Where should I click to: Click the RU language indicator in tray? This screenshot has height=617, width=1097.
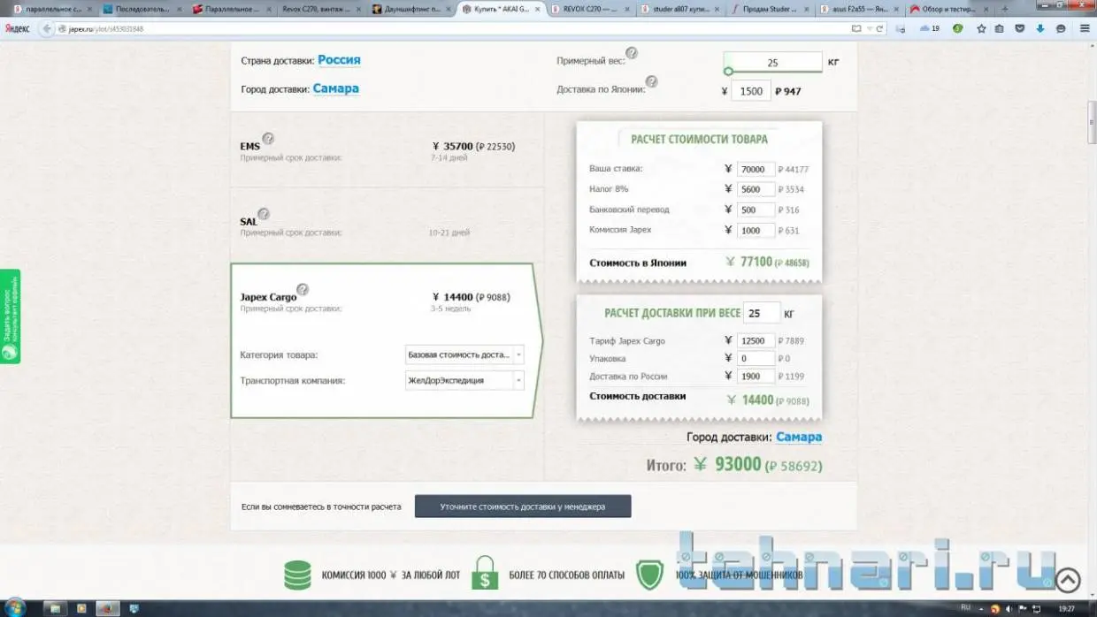(x=965, y=608)
